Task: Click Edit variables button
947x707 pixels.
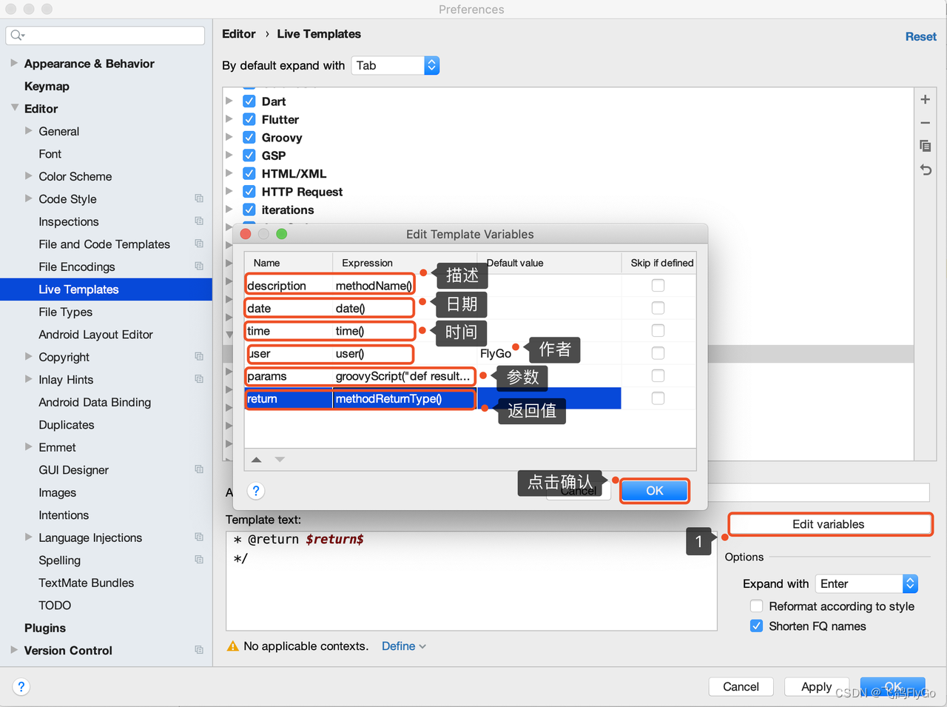Action: (829, 524)
